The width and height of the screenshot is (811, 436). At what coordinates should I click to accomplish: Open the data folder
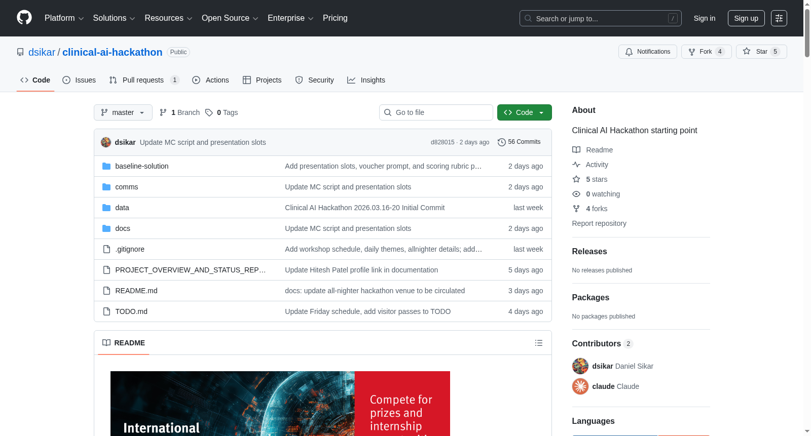click(122, 208)
